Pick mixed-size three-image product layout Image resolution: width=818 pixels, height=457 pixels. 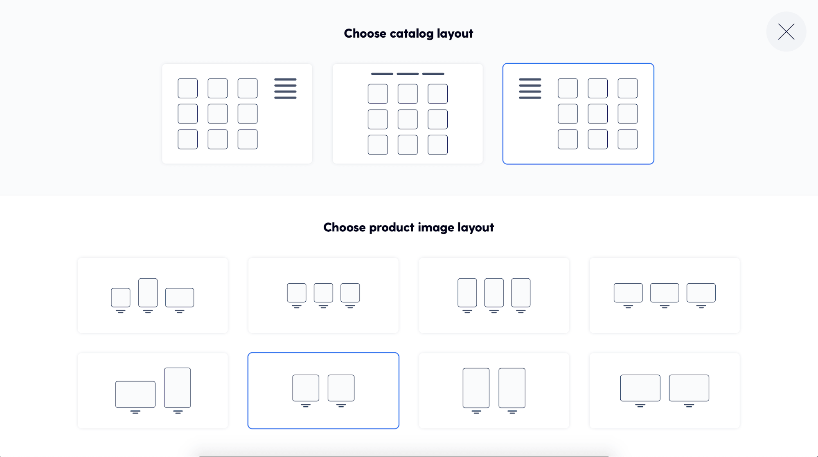[153, 296]
